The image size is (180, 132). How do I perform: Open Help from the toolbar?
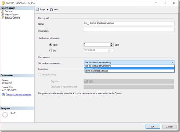coord(54,9)
